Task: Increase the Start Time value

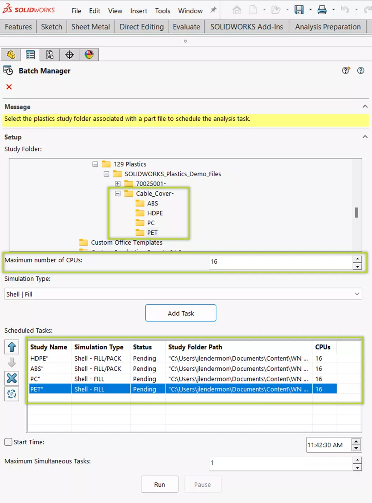Action: point(356,442)
